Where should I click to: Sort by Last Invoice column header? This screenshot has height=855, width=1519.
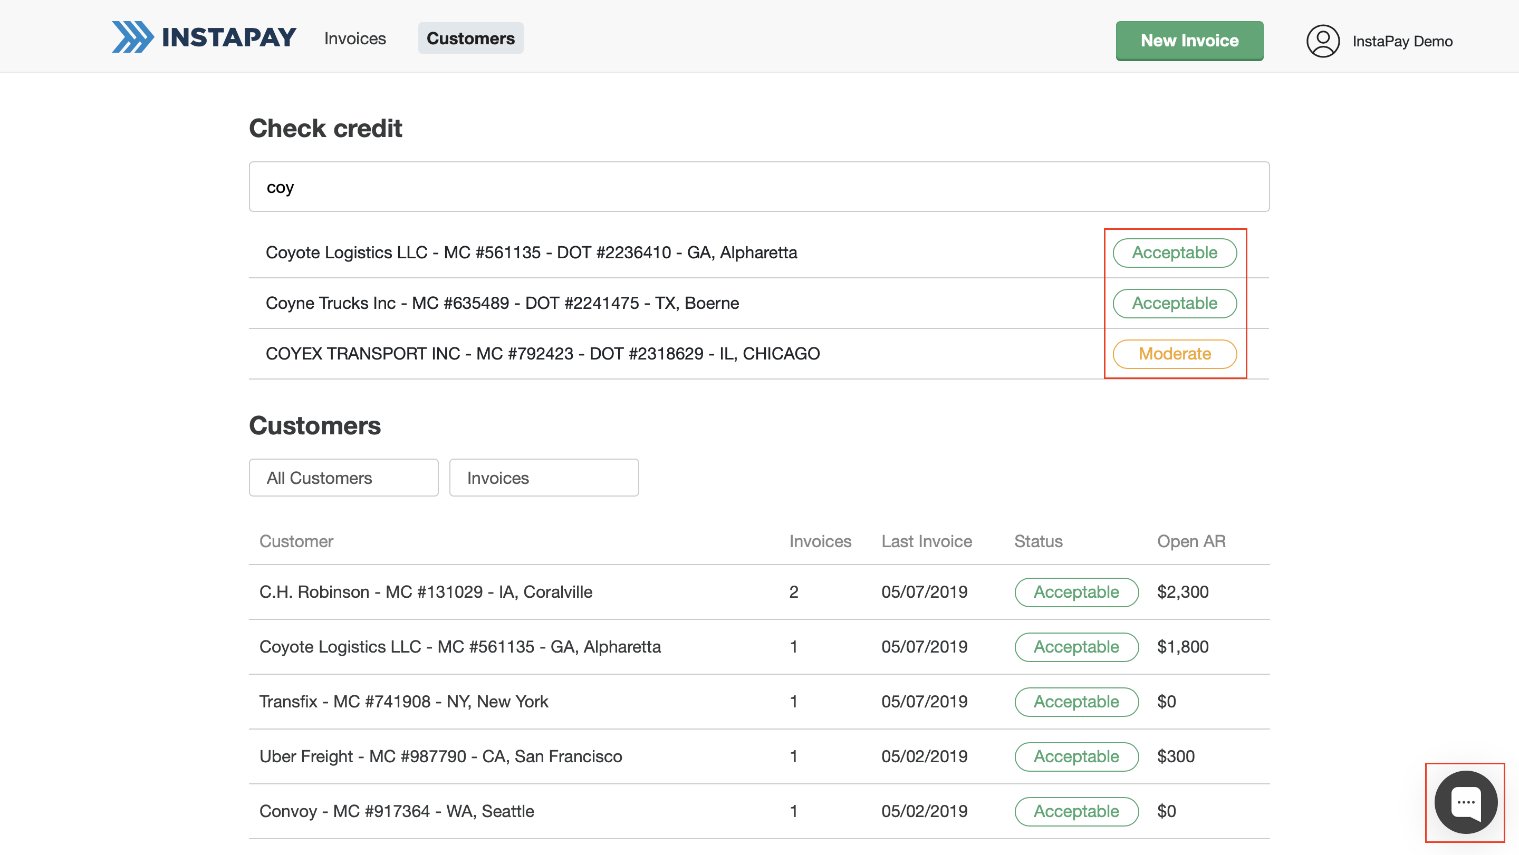click(926, 541)
